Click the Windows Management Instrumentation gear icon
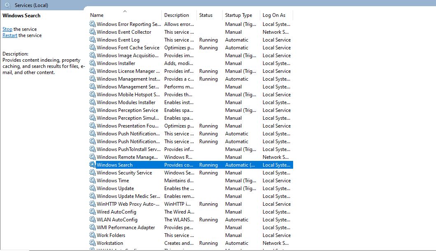The height and width of the screenshot is (251, 436). tap(92, 79)
